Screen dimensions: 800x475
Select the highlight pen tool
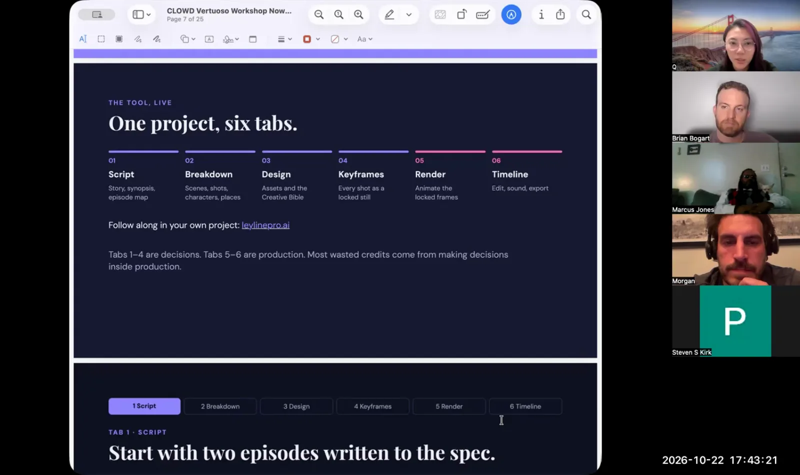pos(389,14)
